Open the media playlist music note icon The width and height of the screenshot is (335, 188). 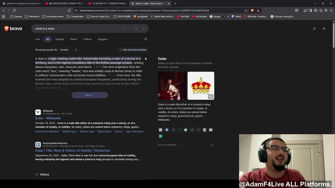pos(305,10)
